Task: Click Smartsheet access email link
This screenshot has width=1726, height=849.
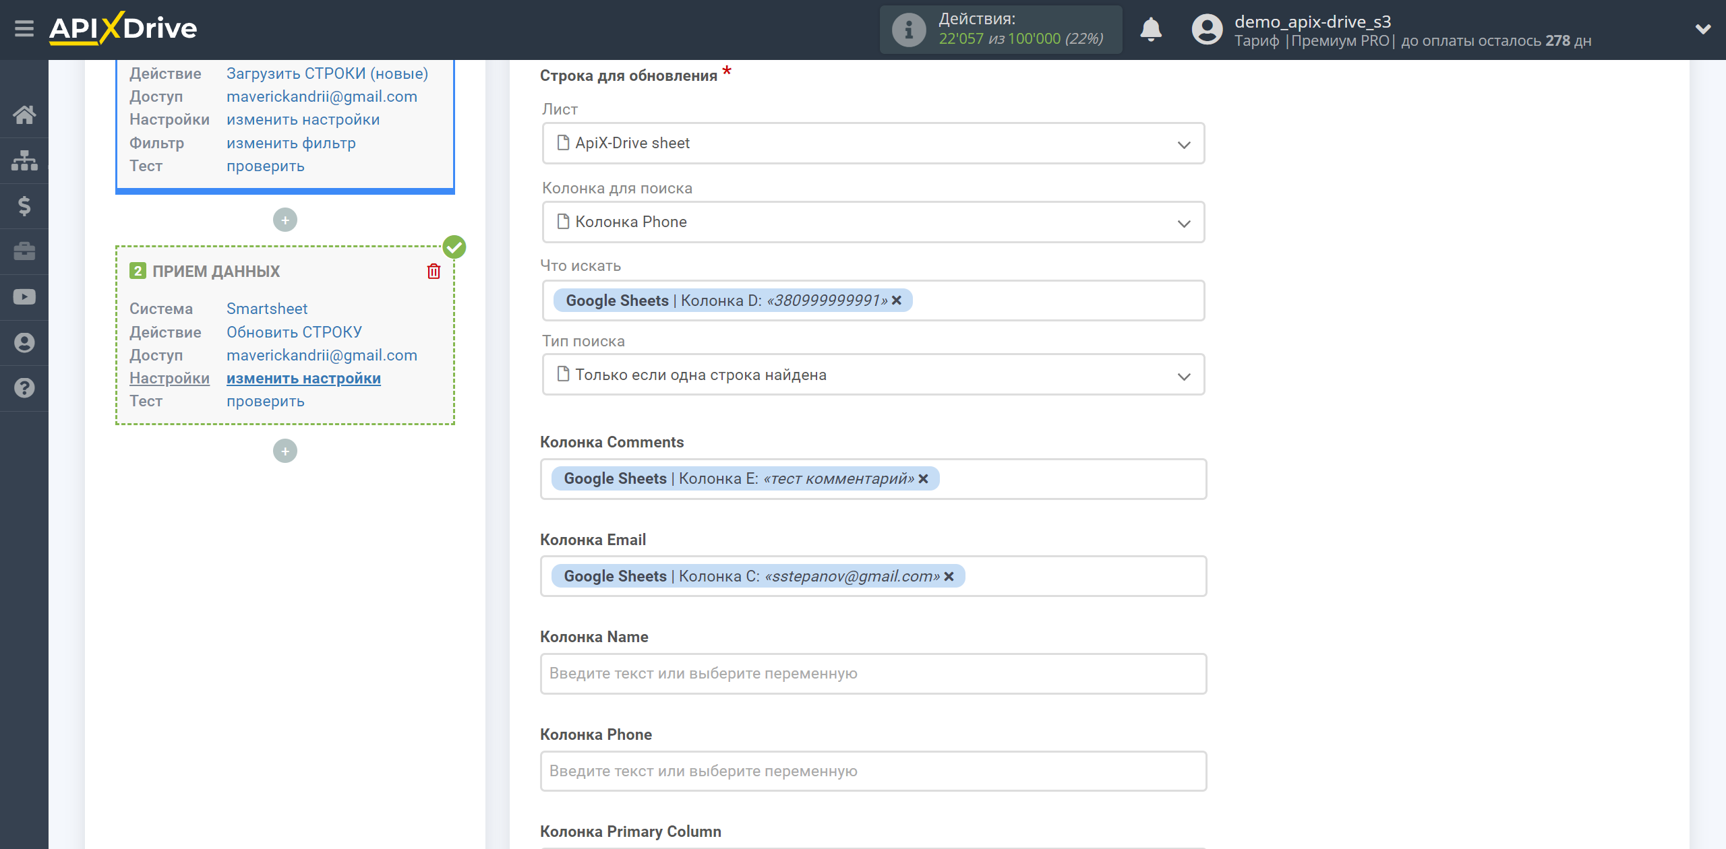Action: [x=322, y=355]
